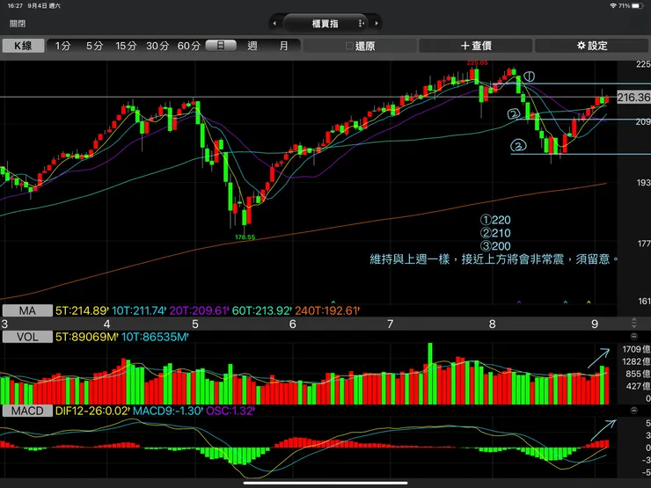Tap the 240T:192.61 moving average value
651x488 pixels.
point(327,310)
